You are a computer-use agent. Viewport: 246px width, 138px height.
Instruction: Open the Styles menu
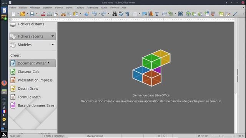[69, 8]
